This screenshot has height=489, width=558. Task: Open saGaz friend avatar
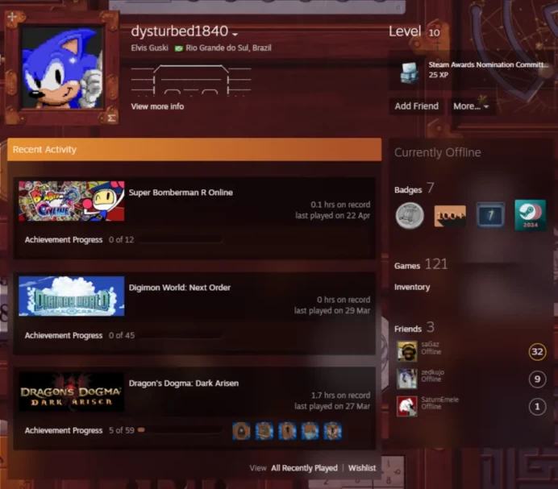click(406, 351)
